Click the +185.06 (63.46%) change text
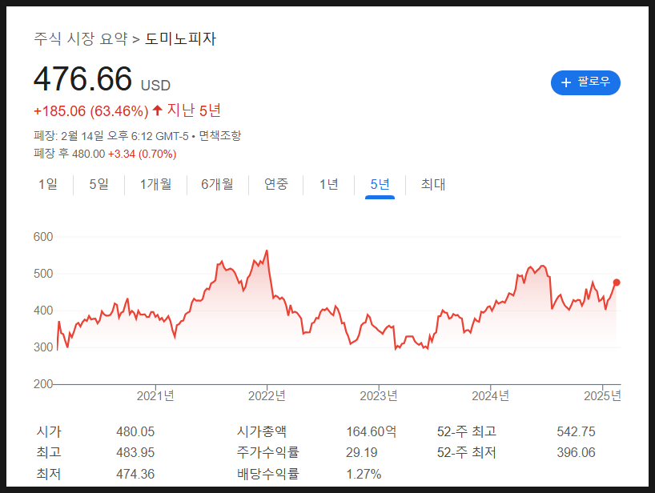The width and height of the screenshot is (655, 493). (x=91, y=111)
